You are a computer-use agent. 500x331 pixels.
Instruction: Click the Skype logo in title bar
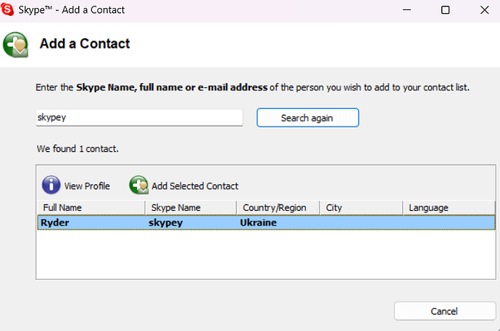pos(7,9)
